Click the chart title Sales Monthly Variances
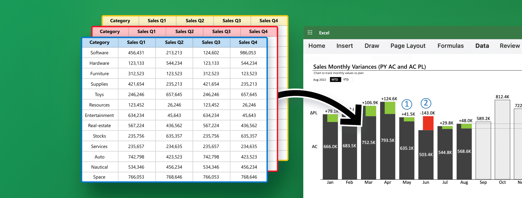The width and height of the screenshot is (522, 198). [x=369, y=67]
